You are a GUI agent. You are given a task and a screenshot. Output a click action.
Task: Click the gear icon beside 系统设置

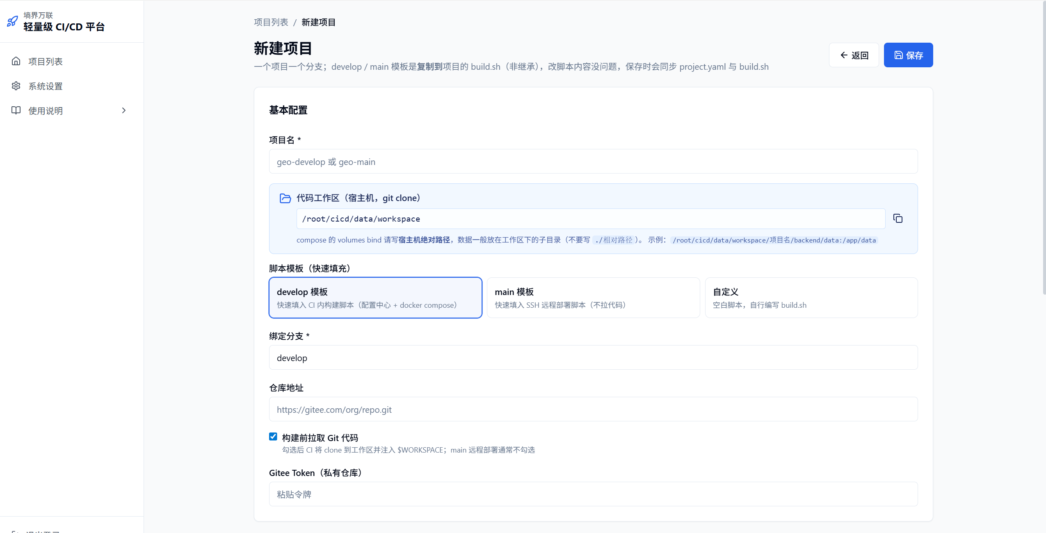pyautogui.click(x=16, y=86)
